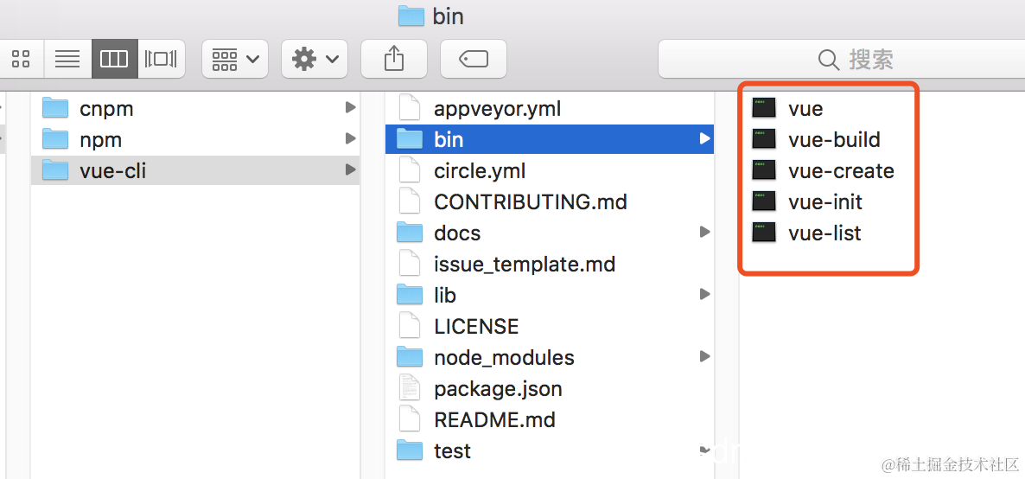Select the vue-create executable icon

tap(763, 171)
